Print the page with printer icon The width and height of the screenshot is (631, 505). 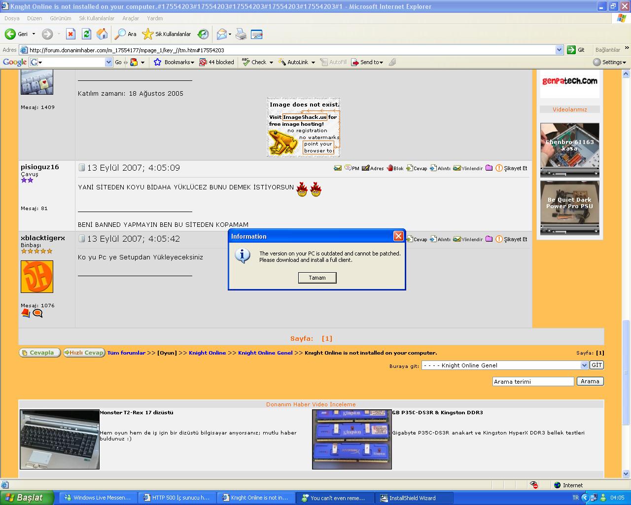pos(241,34)
